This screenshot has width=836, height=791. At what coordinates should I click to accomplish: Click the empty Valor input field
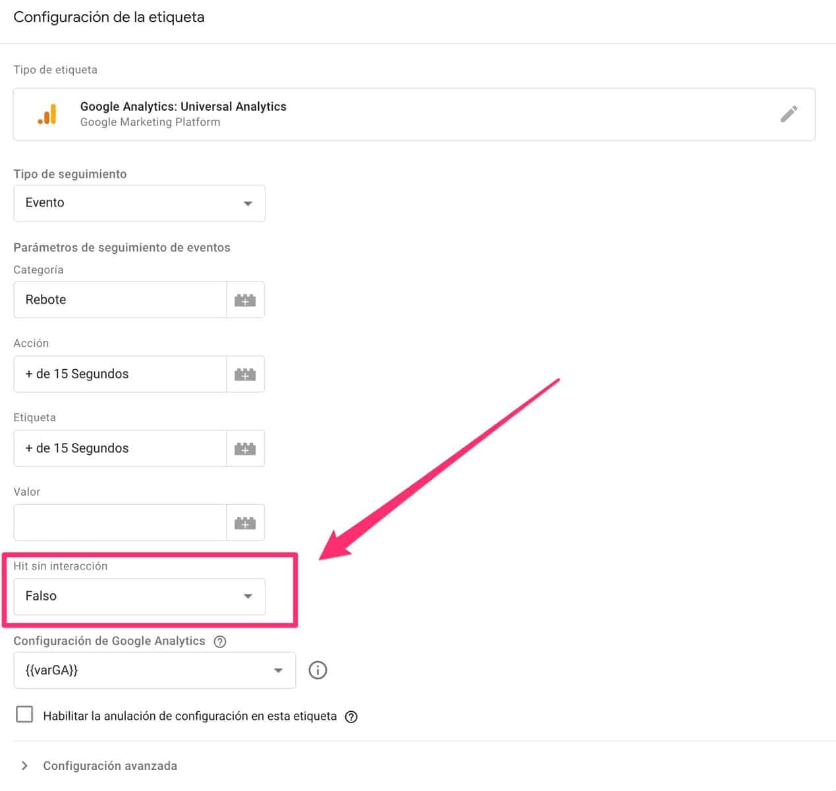click(120, 523)
